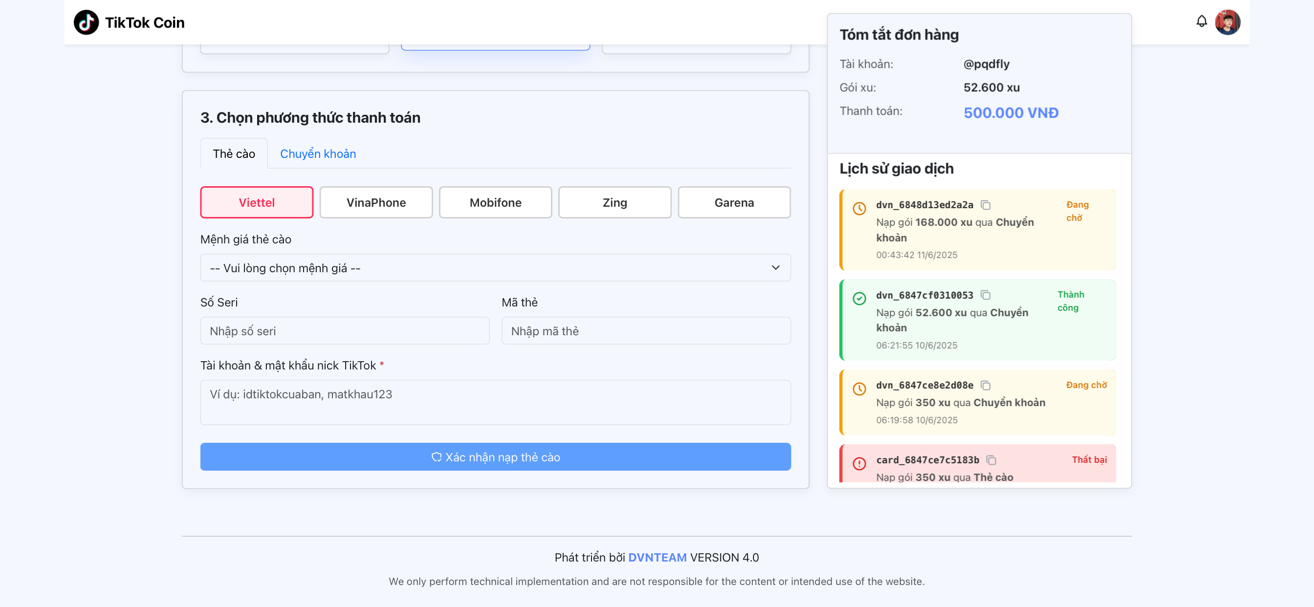
Task: Focus the Số Seri input field
Action: [x=344, y=331]
